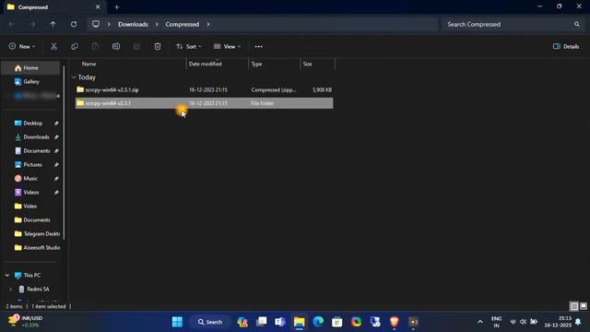Refresh the Compressed folder view

click(74, 24)
